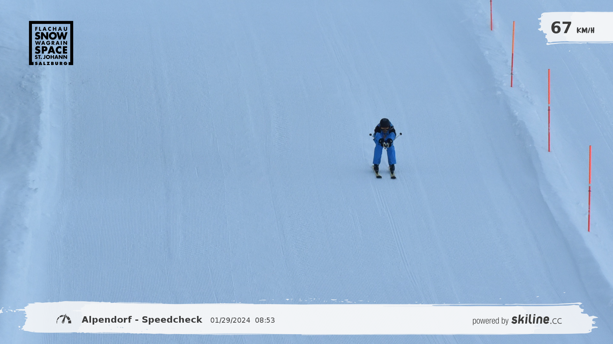Image resolution: width=613 pixels, height=344 pixels.
Task: Click the KM/H unit label
Action: [585, 31]
